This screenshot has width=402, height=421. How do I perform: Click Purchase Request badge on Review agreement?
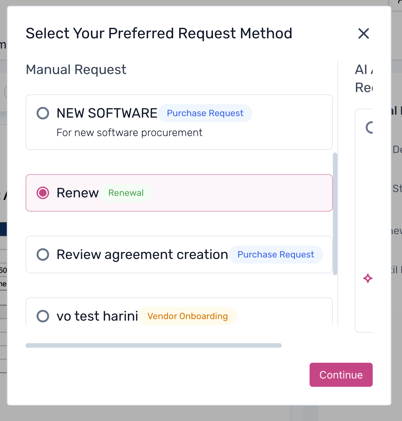click(x=276, y=254)
